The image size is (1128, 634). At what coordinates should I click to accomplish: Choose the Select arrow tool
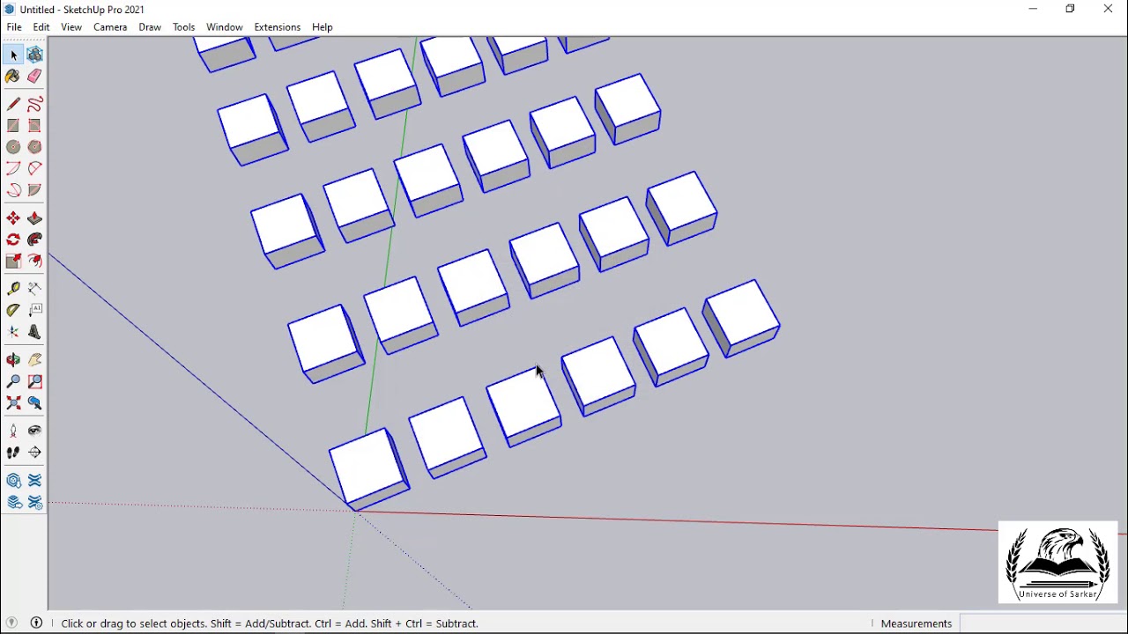(13, 55)
